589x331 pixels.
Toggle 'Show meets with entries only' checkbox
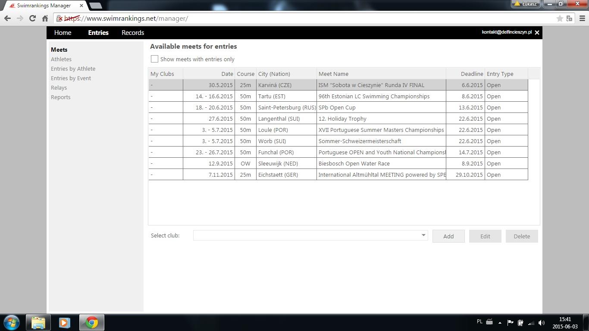154,59
